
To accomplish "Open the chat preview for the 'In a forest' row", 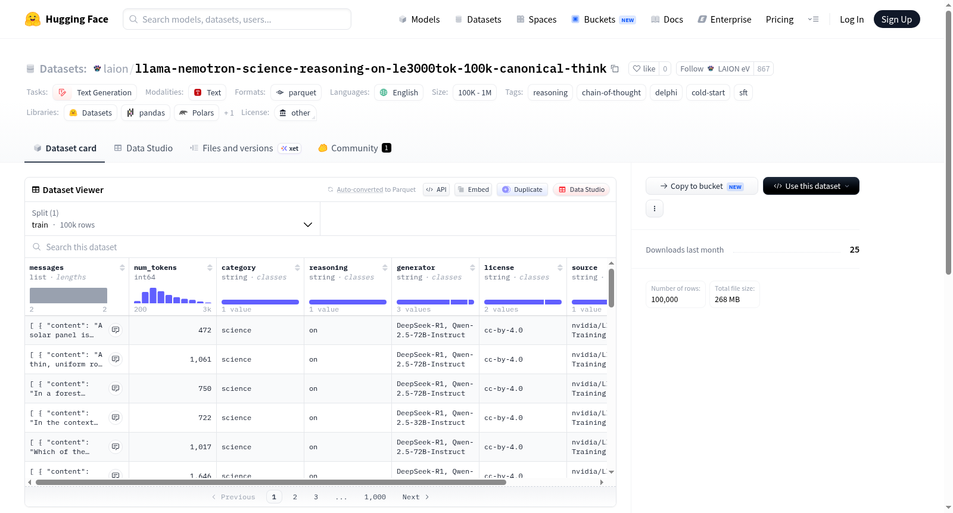I will tap(116, 388).
